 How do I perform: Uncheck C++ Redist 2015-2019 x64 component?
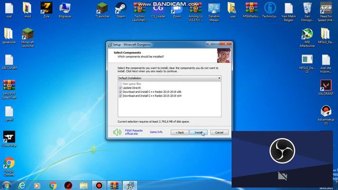[x=120, y=96]
